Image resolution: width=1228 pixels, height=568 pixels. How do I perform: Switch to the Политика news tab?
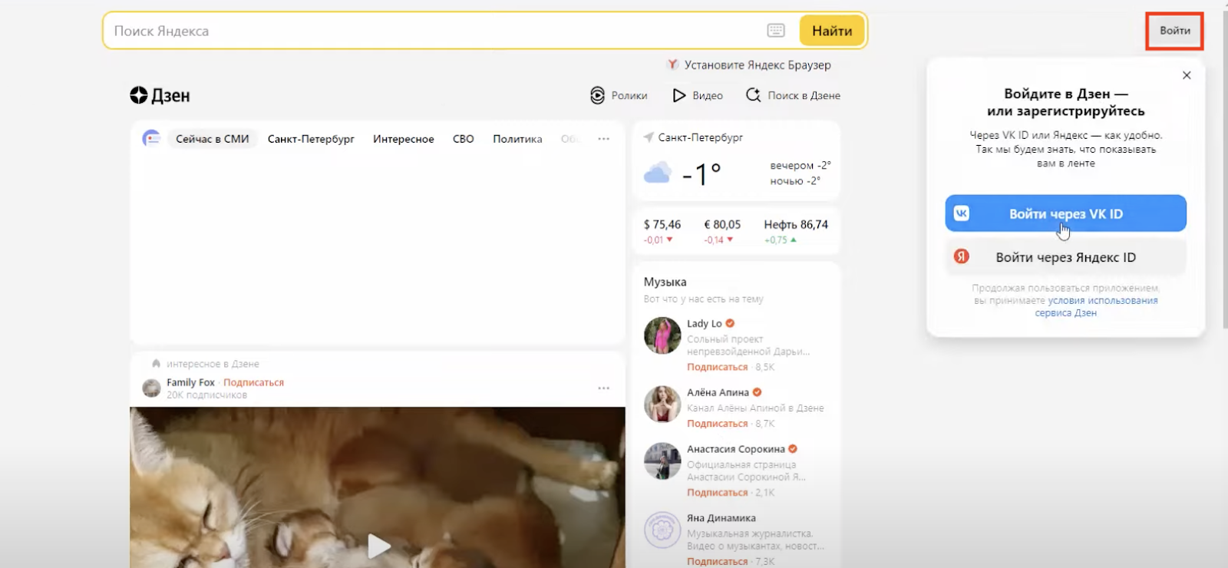[517, 139]
